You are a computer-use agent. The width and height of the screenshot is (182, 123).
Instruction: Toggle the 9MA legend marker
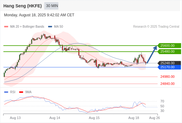[x=21, y=92]
